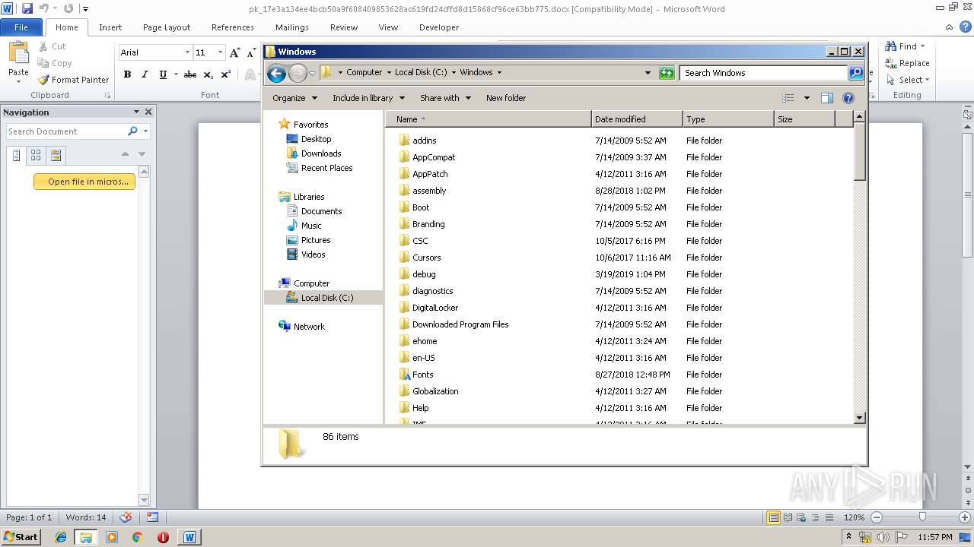Select the Globalization folder
Image resolution: width=974 pixels, height=547 pixels.
tap(435, 391)
